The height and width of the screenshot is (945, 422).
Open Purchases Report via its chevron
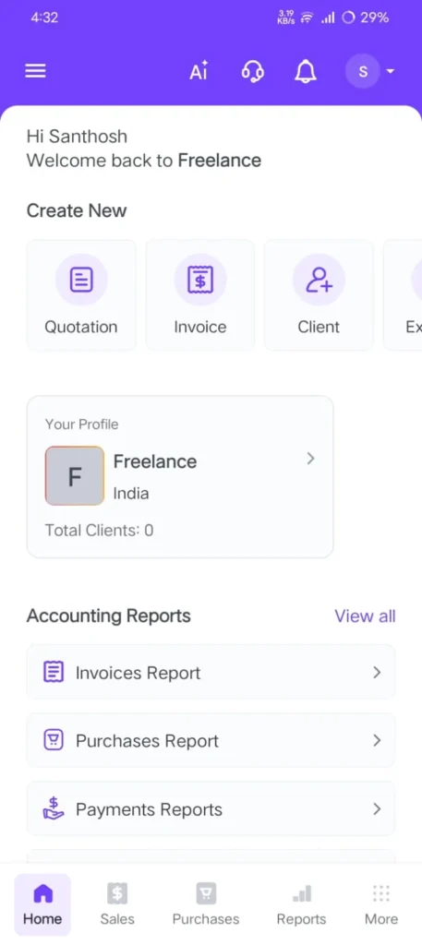(x=377, y=740)
